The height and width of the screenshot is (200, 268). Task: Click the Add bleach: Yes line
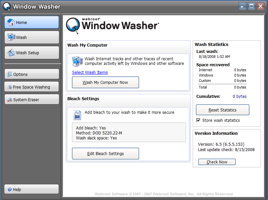pyautogui.click(x=91, y=128)
